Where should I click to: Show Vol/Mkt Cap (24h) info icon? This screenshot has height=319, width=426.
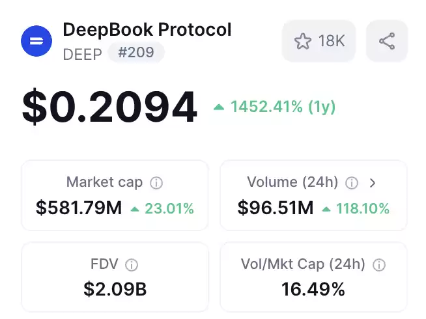(379, 265)
